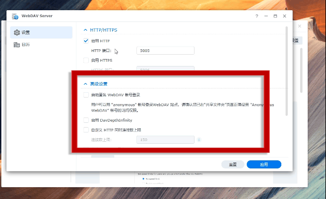Select the 设置 sidebar tab
Image resolution: width=326 pixels, height=199 pixels.
coord(41,33)
